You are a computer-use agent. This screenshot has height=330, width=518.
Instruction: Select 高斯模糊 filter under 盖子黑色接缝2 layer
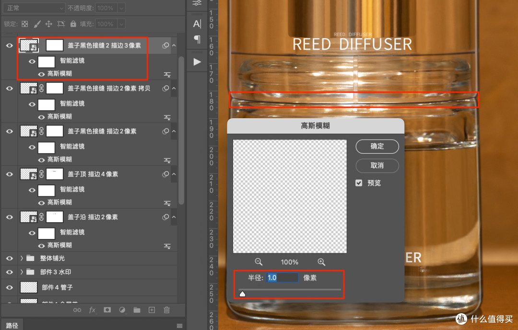pos(59,74)
